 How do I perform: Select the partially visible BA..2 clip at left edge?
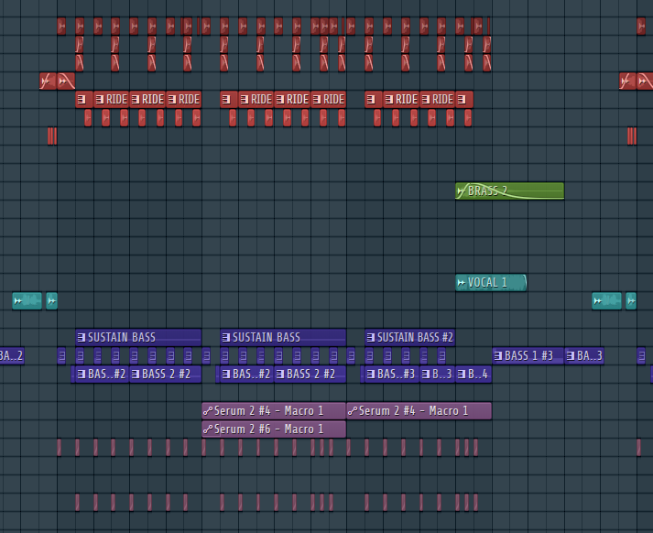(11, 355)
